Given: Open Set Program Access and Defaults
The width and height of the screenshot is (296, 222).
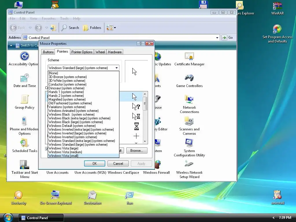Looking at the screenshot, I should click(x=277, y=34).
